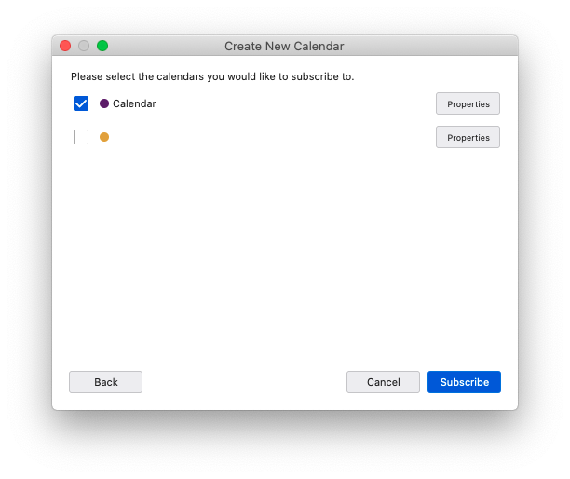The width and height of the screenshot is (570, 479).
Task: Click the blank name beside orange dot
Action: click(x=182, y=137)
